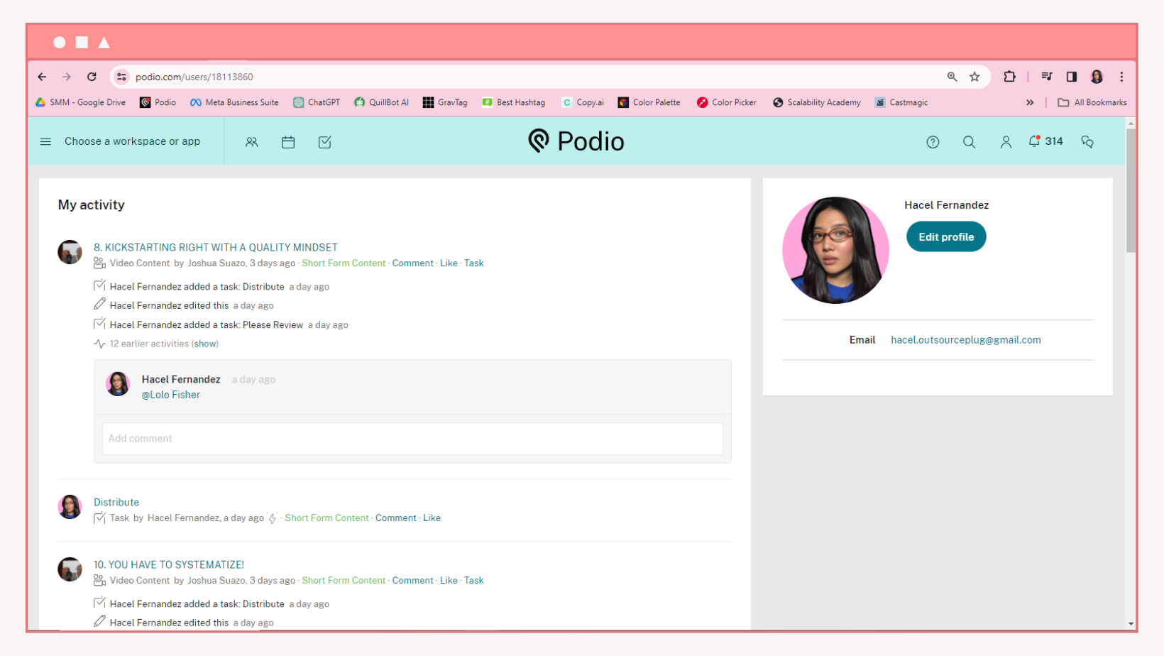Open browser zoom magnifier icon in address bar
This screenshot has height=656, width=1164.
coord(952,77)
